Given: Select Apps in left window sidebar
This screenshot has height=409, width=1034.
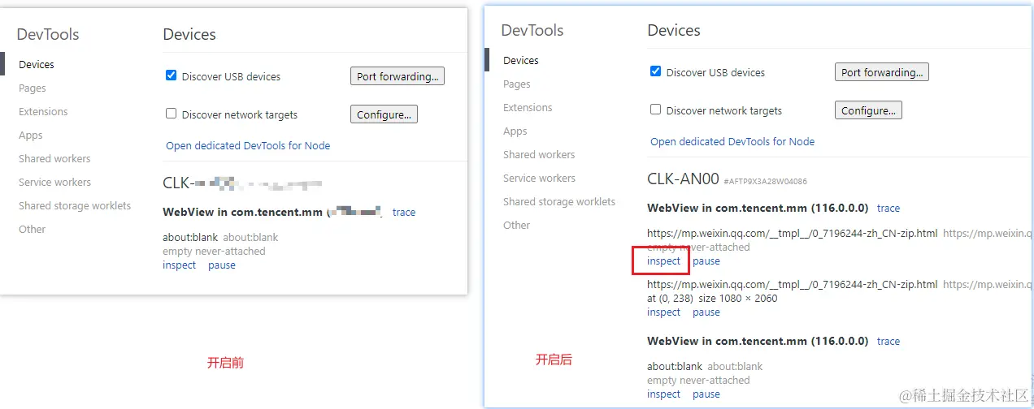Looking at the screenshot, I should coord(31,135).
